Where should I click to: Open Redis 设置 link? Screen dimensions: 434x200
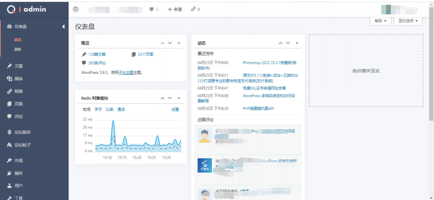point(175,109)
